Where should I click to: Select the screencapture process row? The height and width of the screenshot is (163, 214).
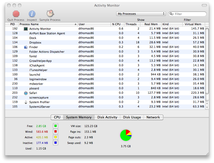pos(105,97)
